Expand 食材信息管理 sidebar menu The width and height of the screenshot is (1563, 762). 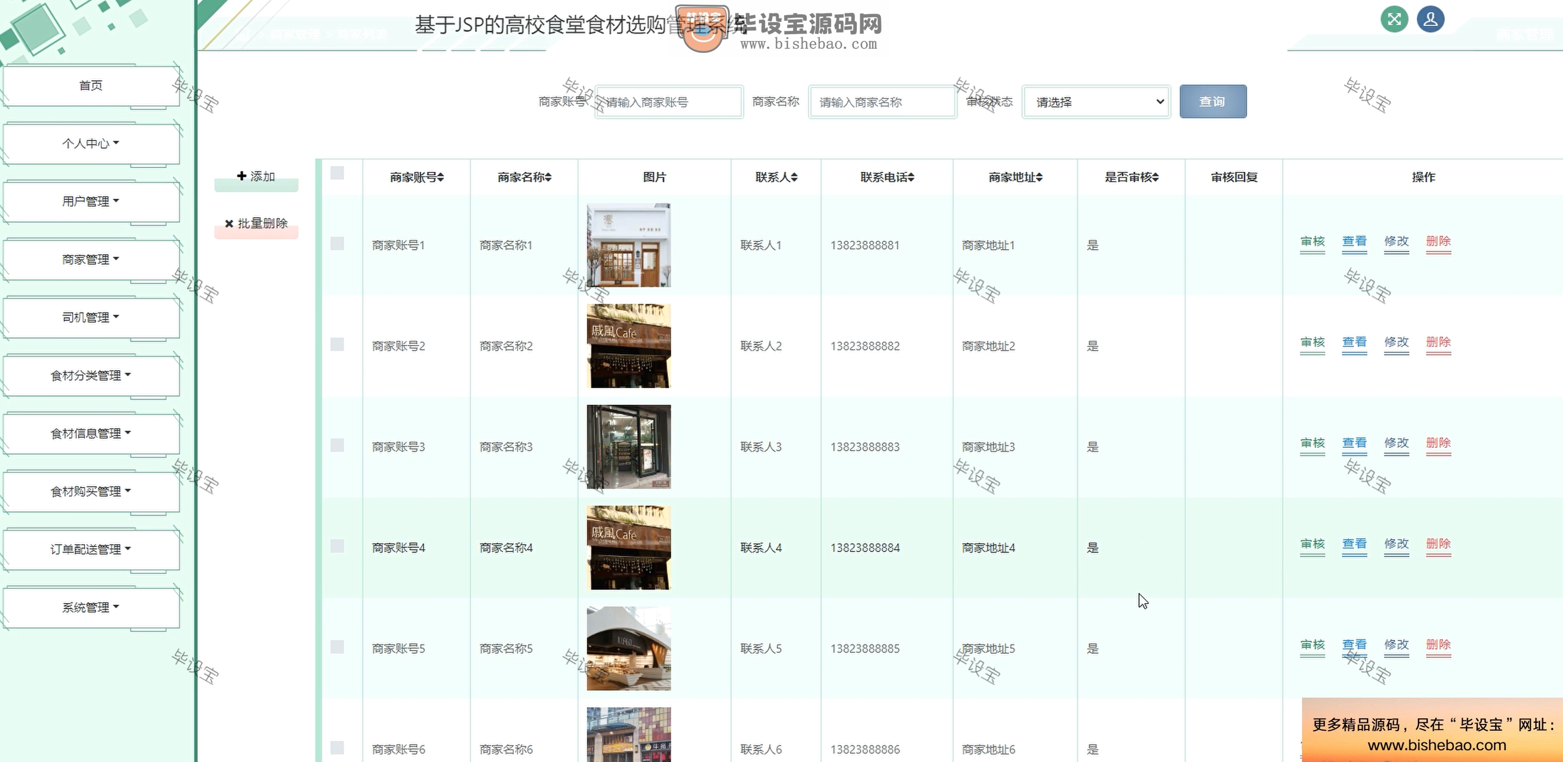(91, 433)
